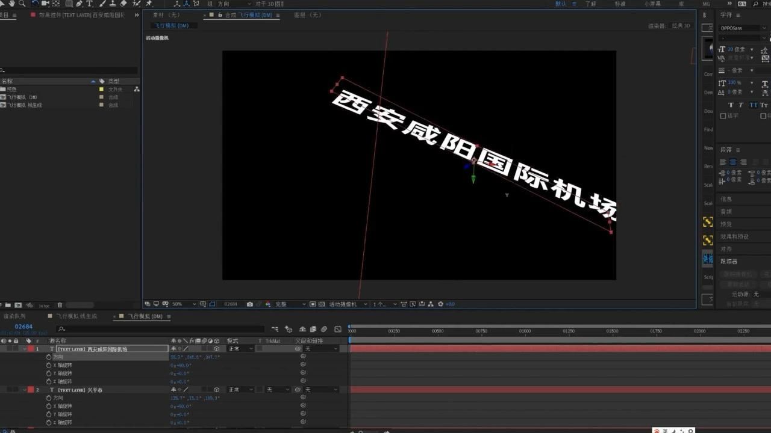771x433 pixels.
Task: Switch to the 飞行模拟 线生成 timeline tab
Action: click(x=76, y=316)
